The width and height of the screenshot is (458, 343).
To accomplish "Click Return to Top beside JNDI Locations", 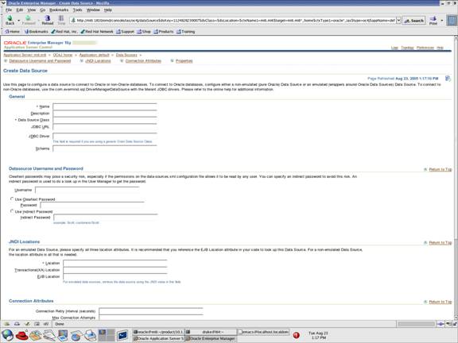I will (x=441, y=242).
